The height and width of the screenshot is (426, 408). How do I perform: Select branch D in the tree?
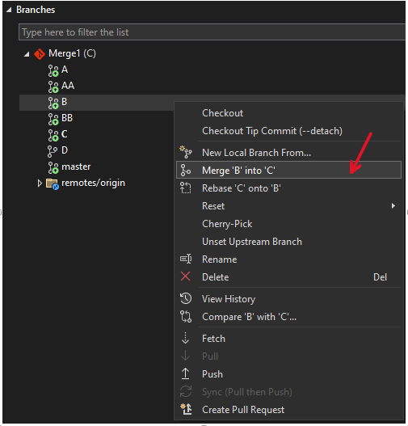pyautogui.click(x=65, y=150)
